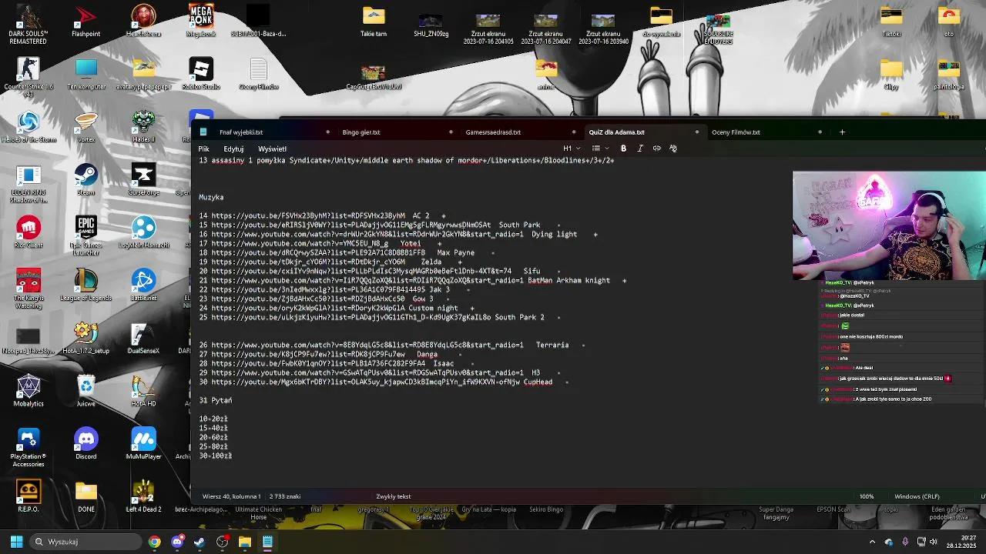Open the Left 4 Dead 2 desktop shortcut
The width and height of the screenshot is (986, 554).
pos(143,497)
